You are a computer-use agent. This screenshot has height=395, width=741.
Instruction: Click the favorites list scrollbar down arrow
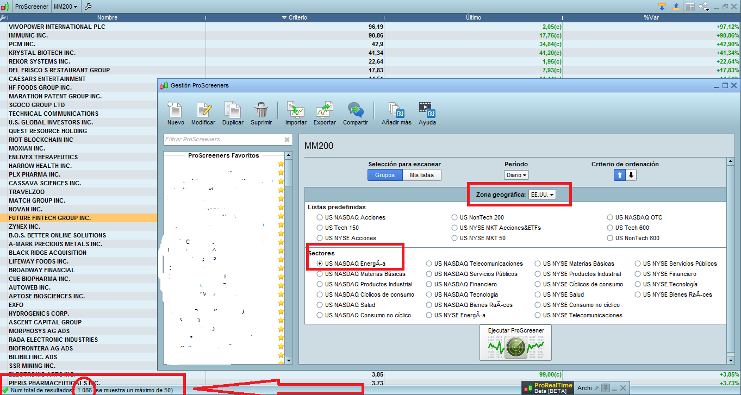coord(289,360)
